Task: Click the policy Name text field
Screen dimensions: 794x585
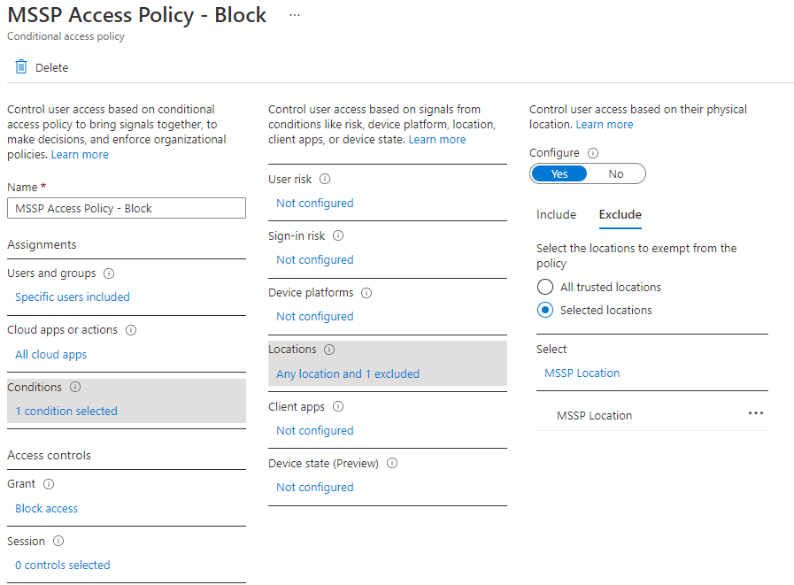Action: (x=126, y=208)
